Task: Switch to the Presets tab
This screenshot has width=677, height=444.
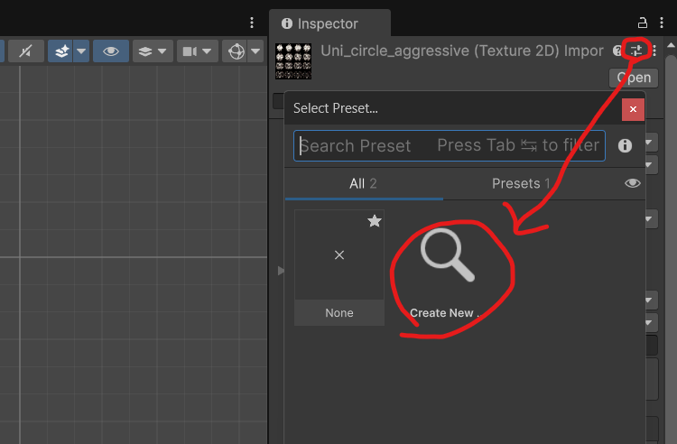Action: point(521,183)
